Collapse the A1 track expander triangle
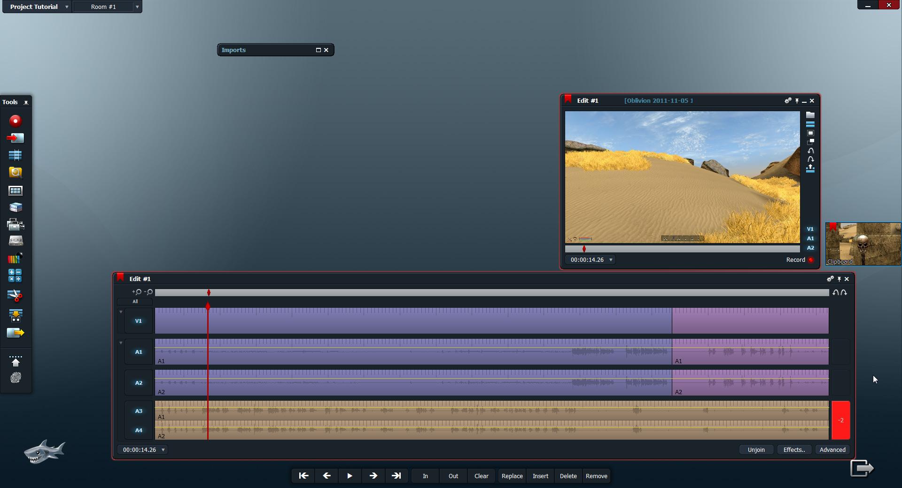The height and width of the screenshot is (488, 902). pyautogui.click(x=121, y=343)
